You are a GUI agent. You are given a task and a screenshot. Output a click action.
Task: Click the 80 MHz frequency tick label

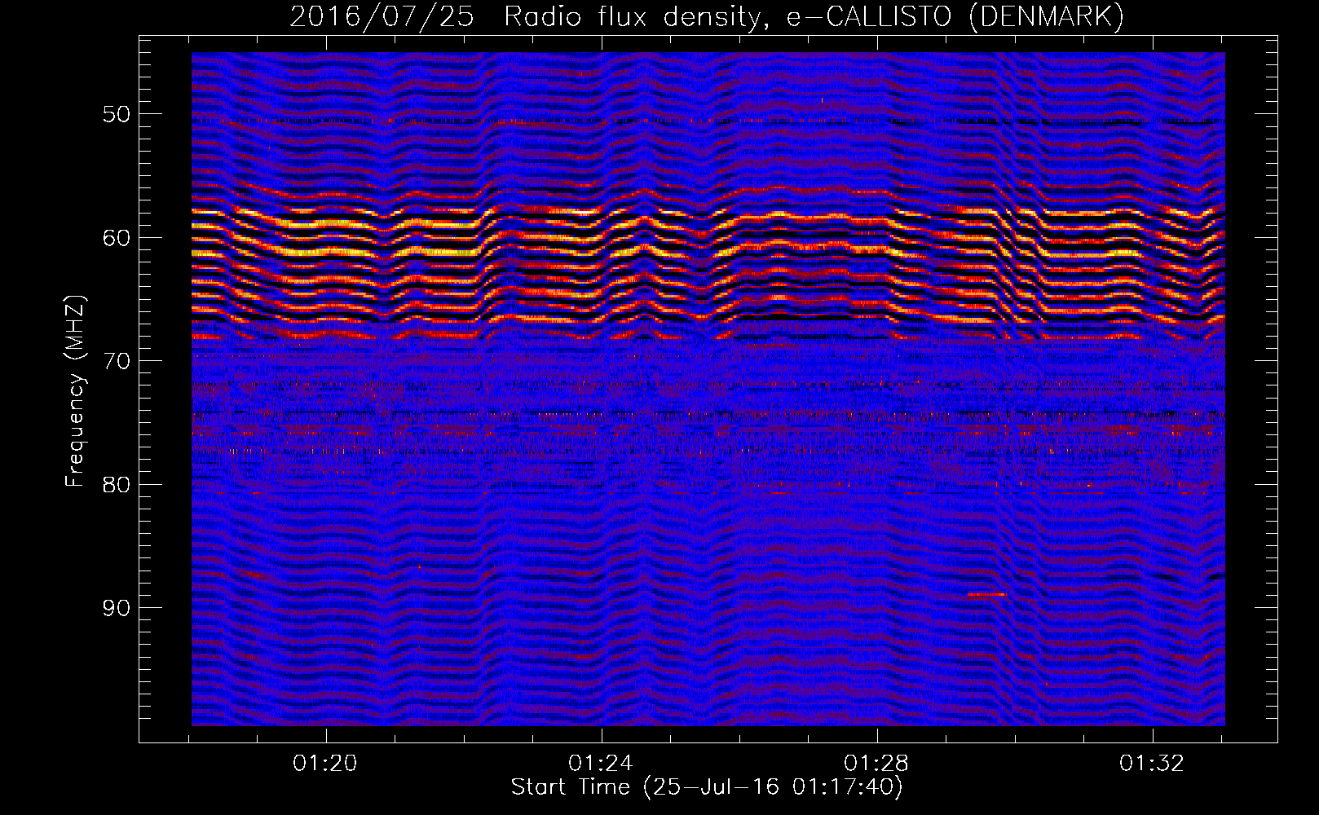(x=117, y=485)
